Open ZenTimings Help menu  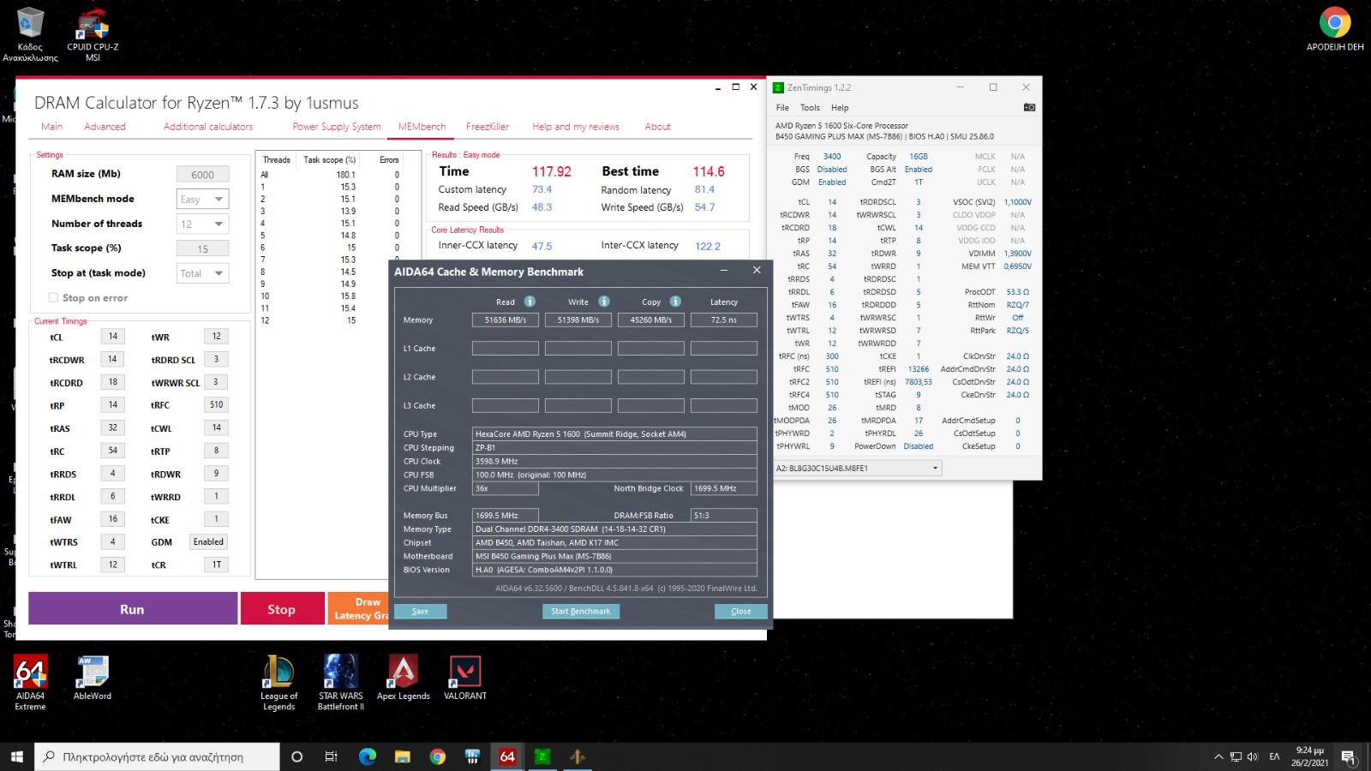point(840,108)
